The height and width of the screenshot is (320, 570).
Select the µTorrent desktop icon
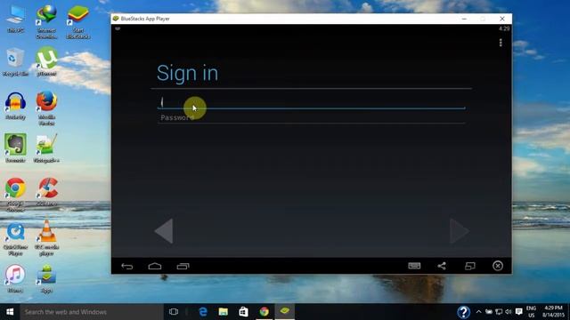coord(46,62)
